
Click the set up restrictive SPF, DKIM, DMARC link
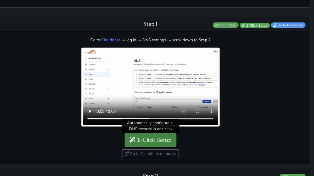[x=158, y=85]
